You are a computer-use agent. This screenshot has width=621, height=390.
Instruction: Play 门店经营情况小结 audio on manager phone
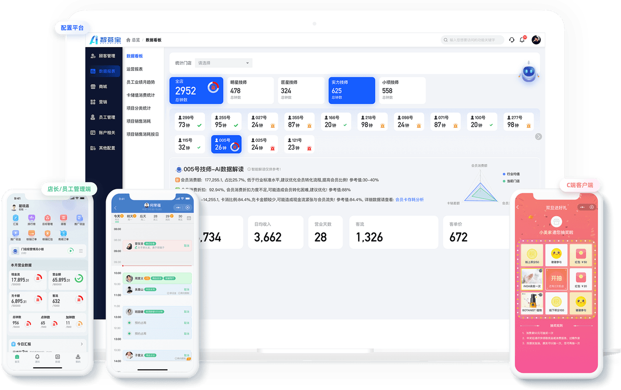70,250
